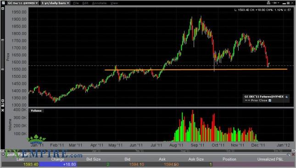296x168 pixels.
Task: Click GC DEC'11 Futures@NYMEX legend label
Action: click(264, 97)
